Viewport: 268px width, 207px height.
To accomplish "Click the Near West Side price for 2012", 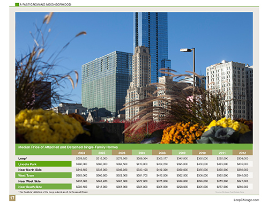I will [242, 181].
